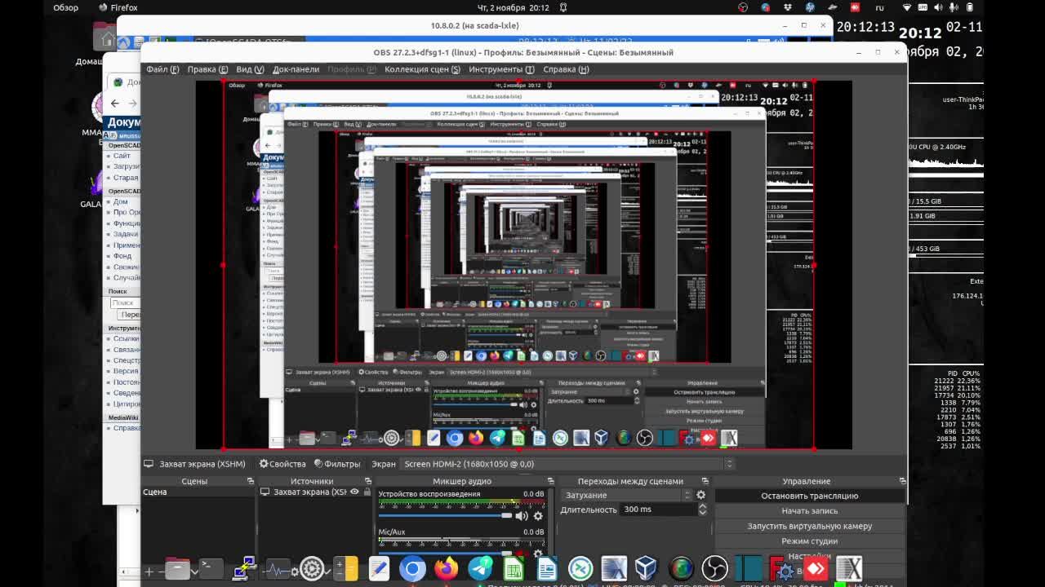Launch the calculator from the dock
1045x587 pixels.
point(345,568)
